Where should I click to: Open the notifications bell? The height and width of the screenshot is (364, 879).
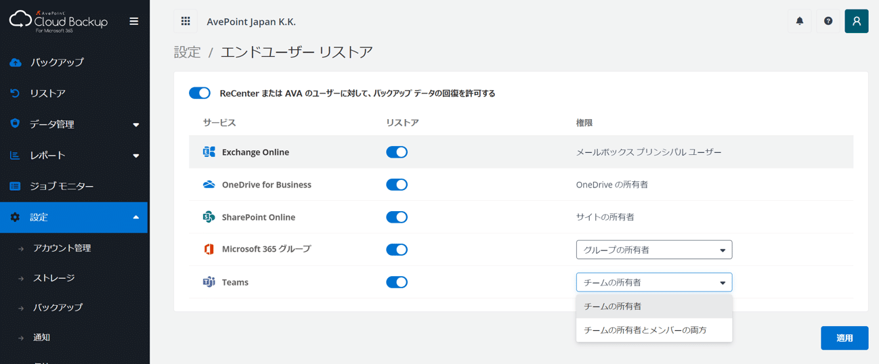click(800, 22)
